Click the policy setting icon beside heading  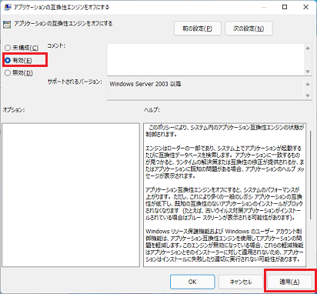point(7,25)
